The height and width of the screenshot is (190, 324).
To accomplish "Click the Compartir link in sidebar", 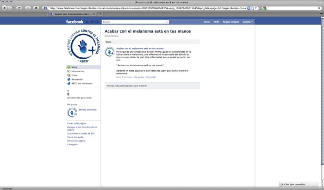I will pyautogui.click(x=72, y=144).
